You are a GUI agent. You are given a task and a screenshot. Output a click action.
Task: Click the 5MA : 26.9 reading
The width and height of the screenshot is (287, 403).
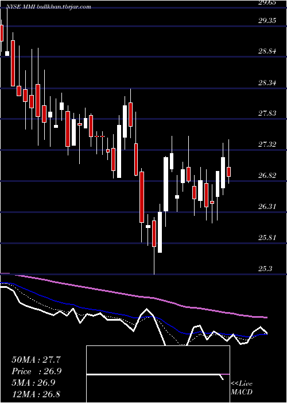(33, 383)
